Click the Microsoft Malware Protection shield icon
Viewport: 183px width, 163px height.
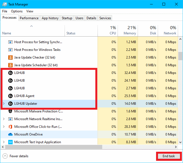click(x=10, y=111)
